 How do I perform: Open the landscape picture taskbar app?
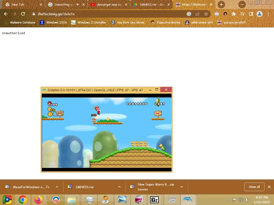tap(122, 200)
